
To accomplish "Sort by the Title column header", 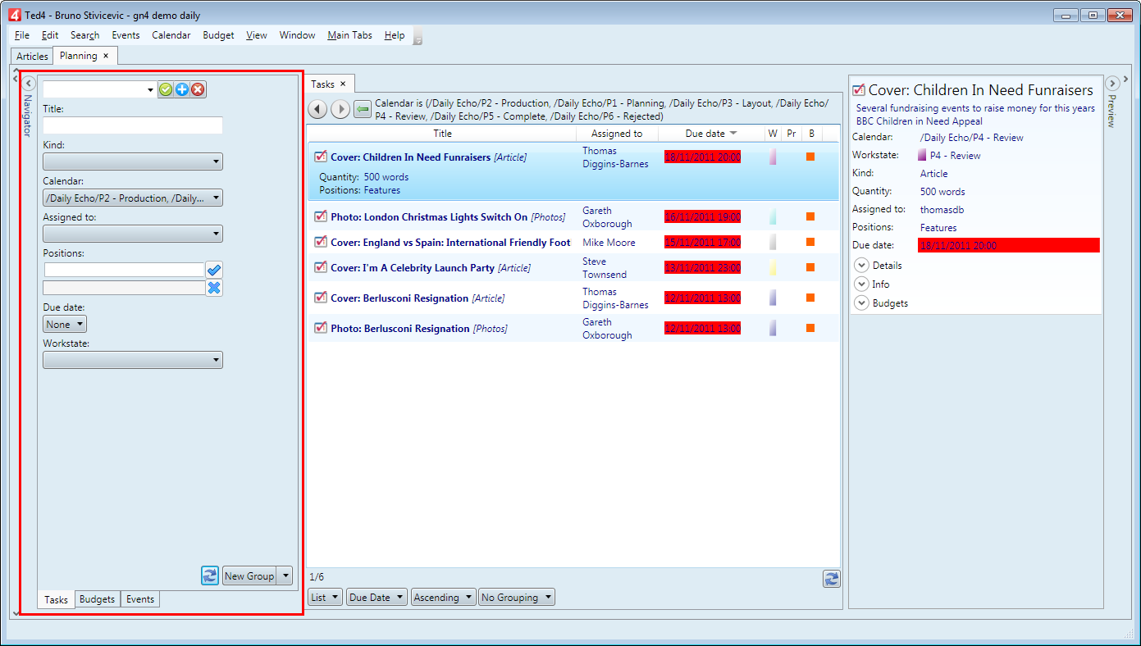I will (x=442, y=134).
